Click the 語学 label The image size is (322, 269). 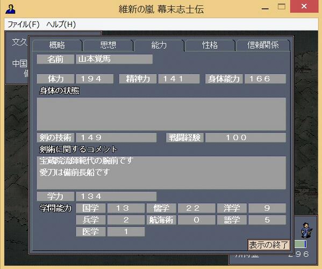[x=232, y=220]
